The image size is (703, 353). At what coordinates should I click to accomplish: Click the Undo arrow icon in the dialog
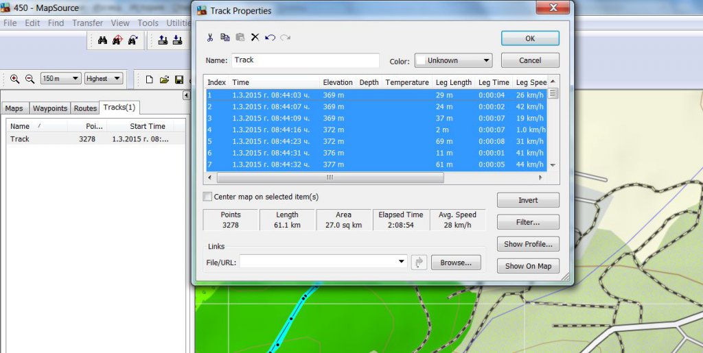(x=270, y=37)
